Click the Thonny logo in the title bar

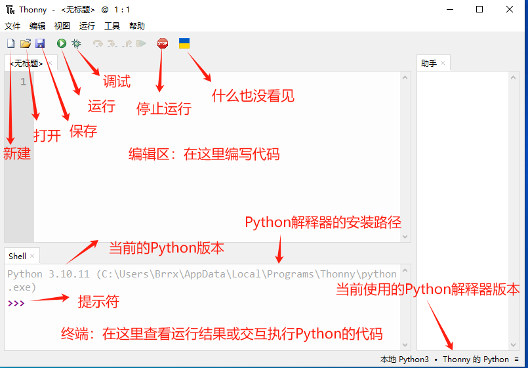pos(10,10)
